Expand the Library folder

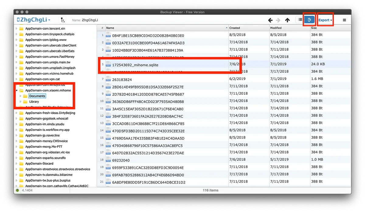(20, 102)
